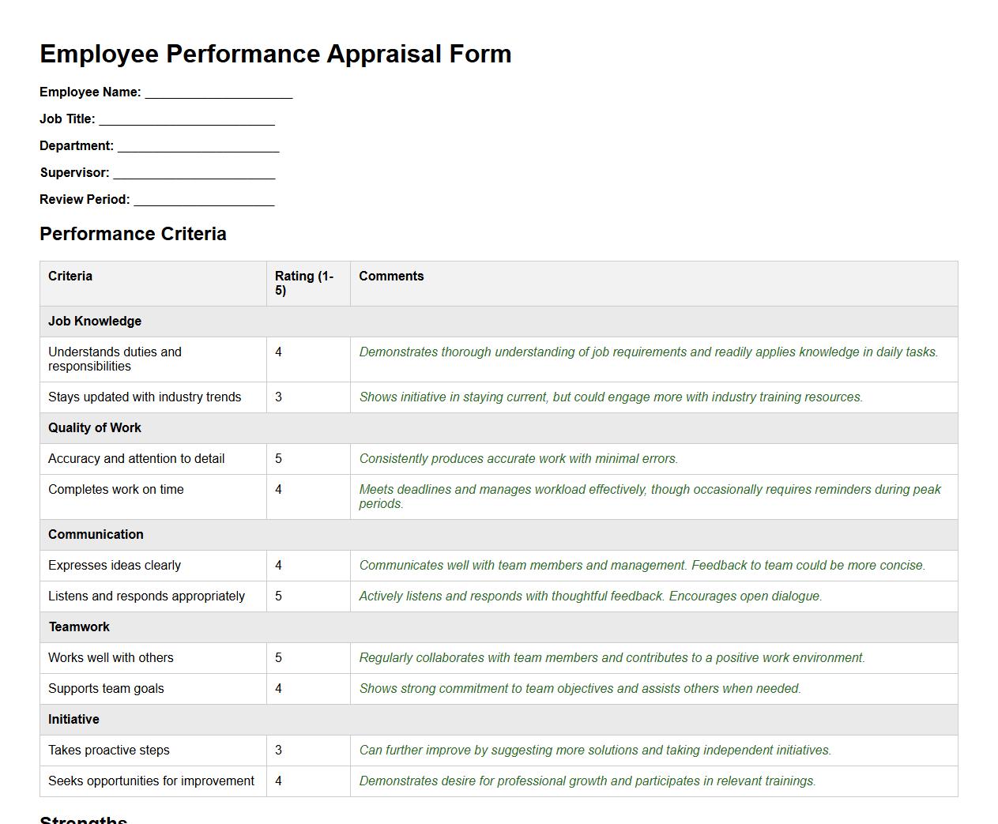Select the Criteria column header cell
The width and height of the screenshot is (998, 824).
[x=70, y=276]
